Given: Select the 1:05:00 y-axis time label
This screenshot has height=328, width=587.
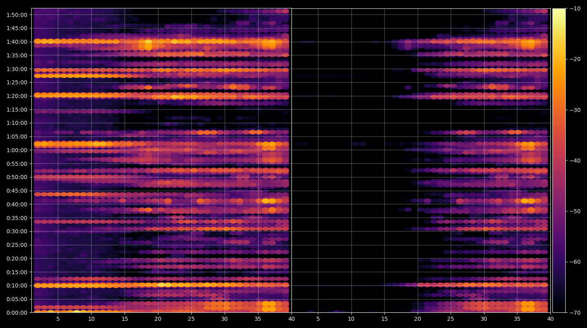Looking at the screenshot, I should (17, 136).
